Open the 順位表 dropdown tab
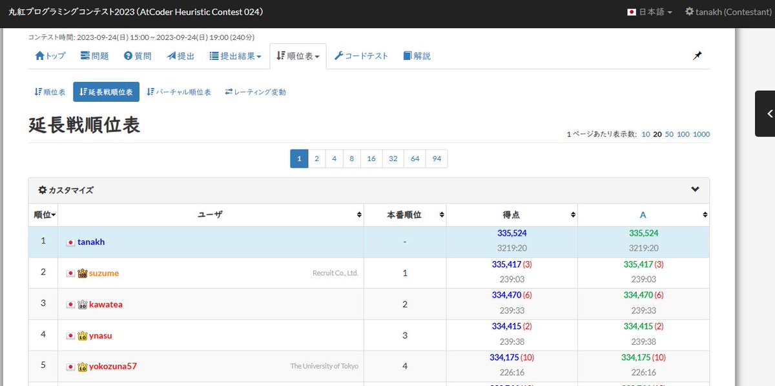 [298, 56]
